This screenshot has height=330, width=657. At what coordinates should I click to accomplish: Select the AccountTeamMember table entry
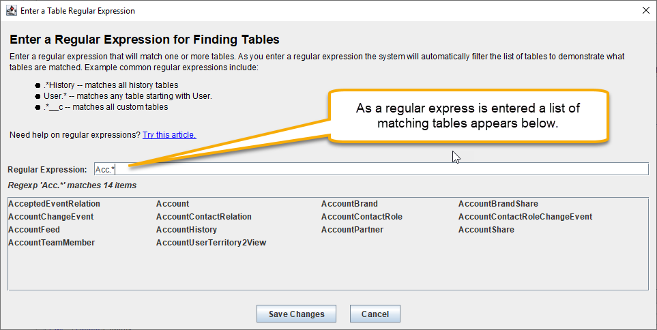[x=52, y=243]
